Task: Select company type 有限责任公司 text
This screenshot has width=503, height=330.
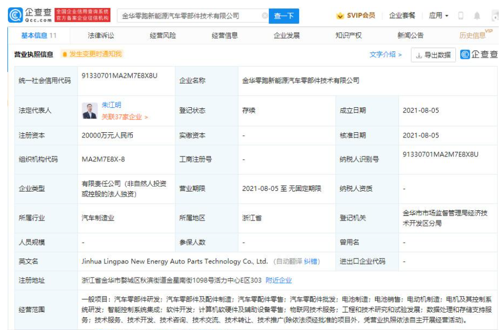Action: 124,189
